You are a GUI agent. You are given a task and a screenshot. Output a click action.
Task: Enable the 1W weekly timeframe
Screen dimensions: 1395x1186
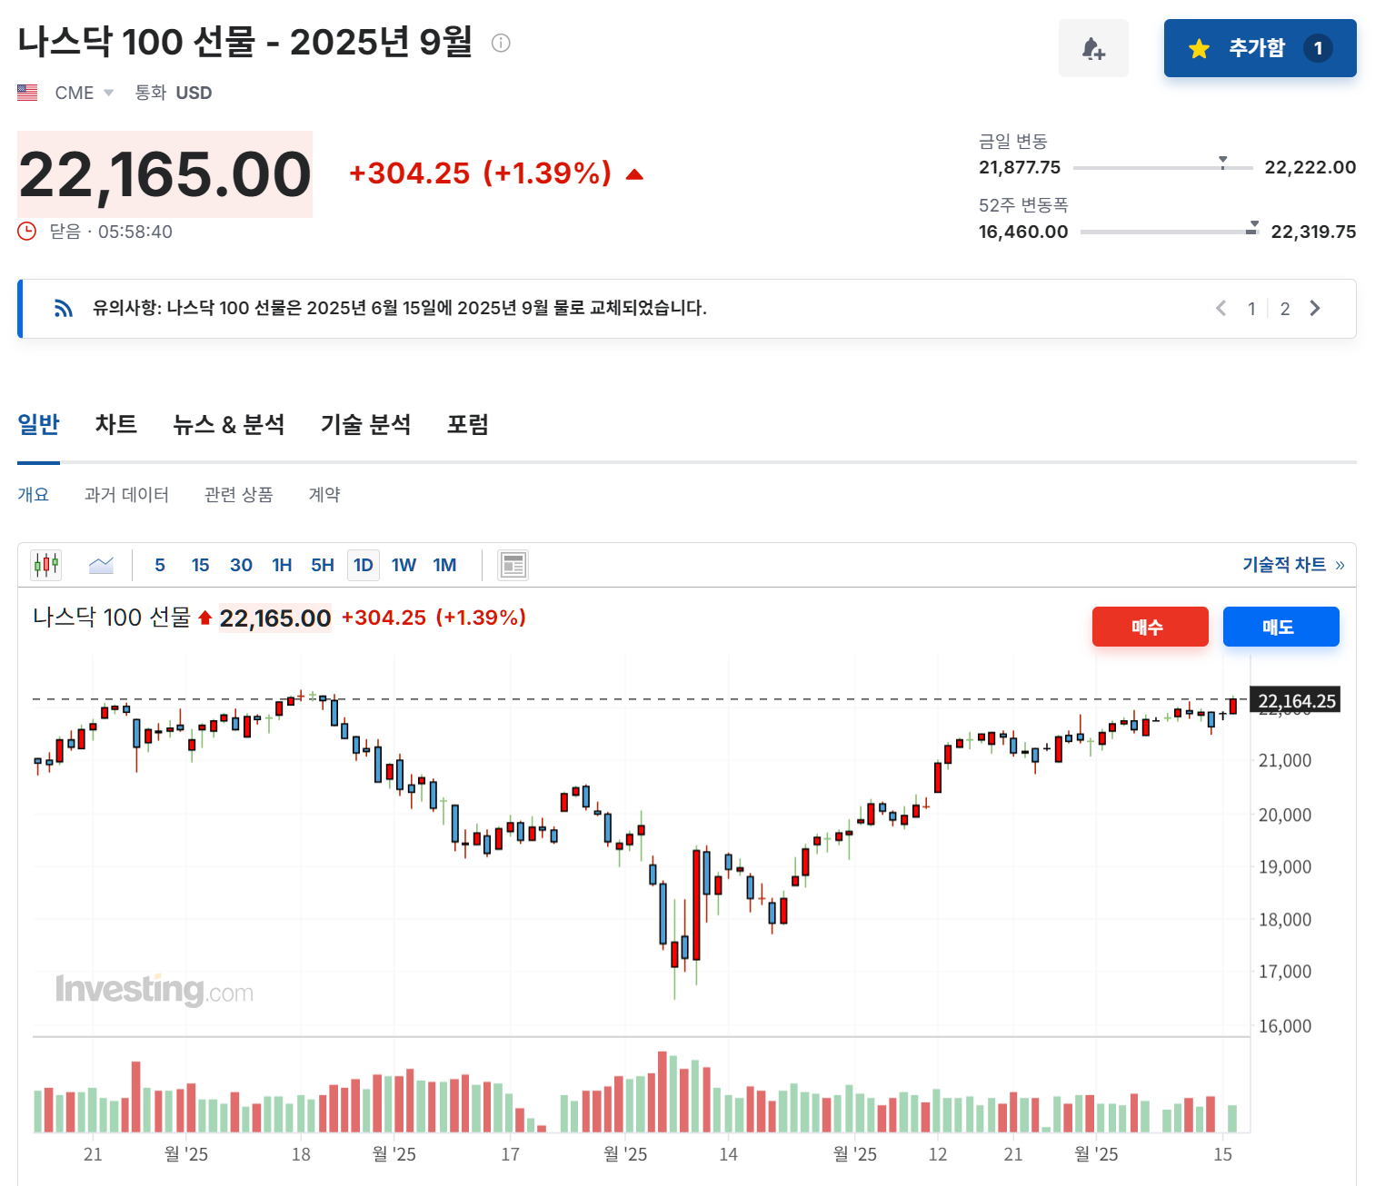point(404,564)
